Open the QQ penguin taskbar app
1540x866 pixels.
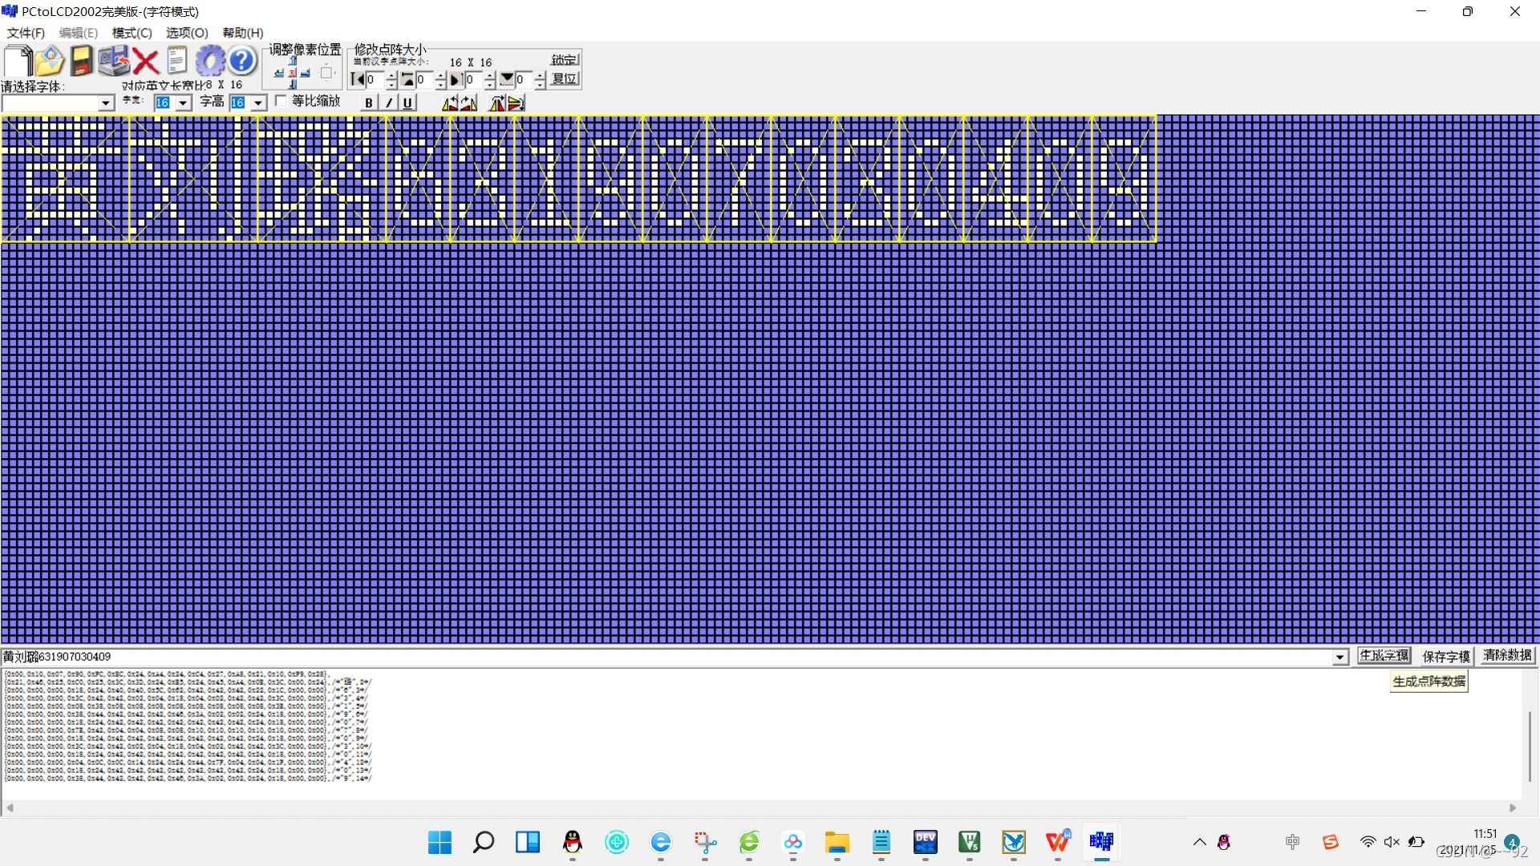[x=573, y=842]
